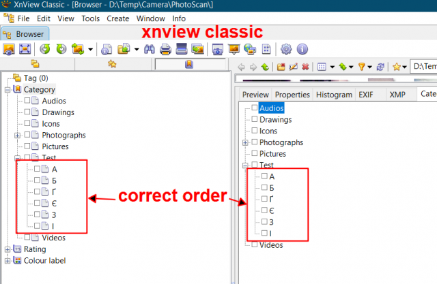The height and width of the screenshot is (284, 437).
Task: Go up one folder level
Action: click(x=265, y=67)
